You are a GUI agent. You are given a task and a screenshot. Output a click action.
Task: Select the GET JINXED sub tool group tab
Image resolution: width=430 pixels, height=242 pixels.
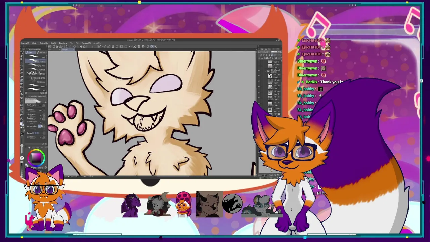[42, 52]
